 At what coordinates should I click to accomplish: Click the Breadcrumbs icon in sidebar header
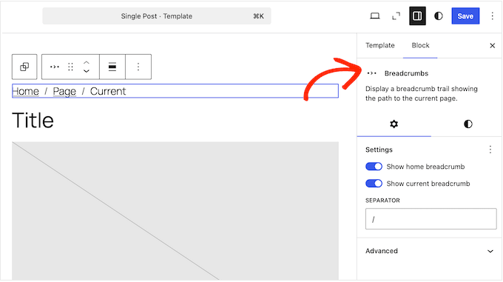372,73
